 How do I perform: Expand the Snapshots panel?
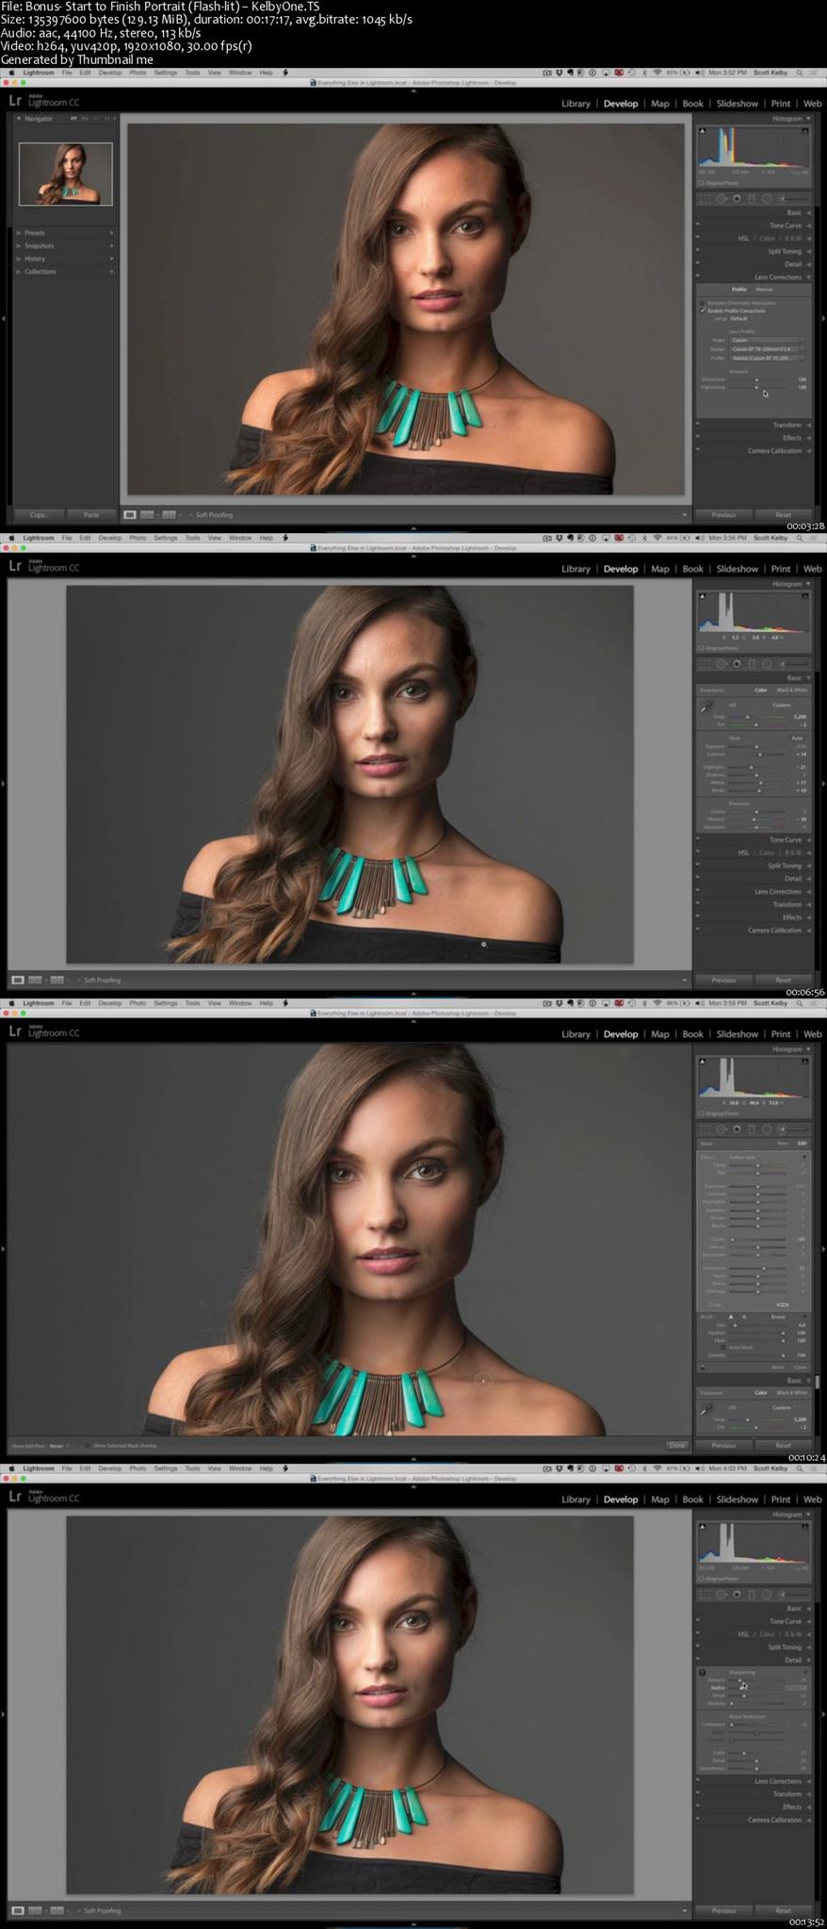19,246
